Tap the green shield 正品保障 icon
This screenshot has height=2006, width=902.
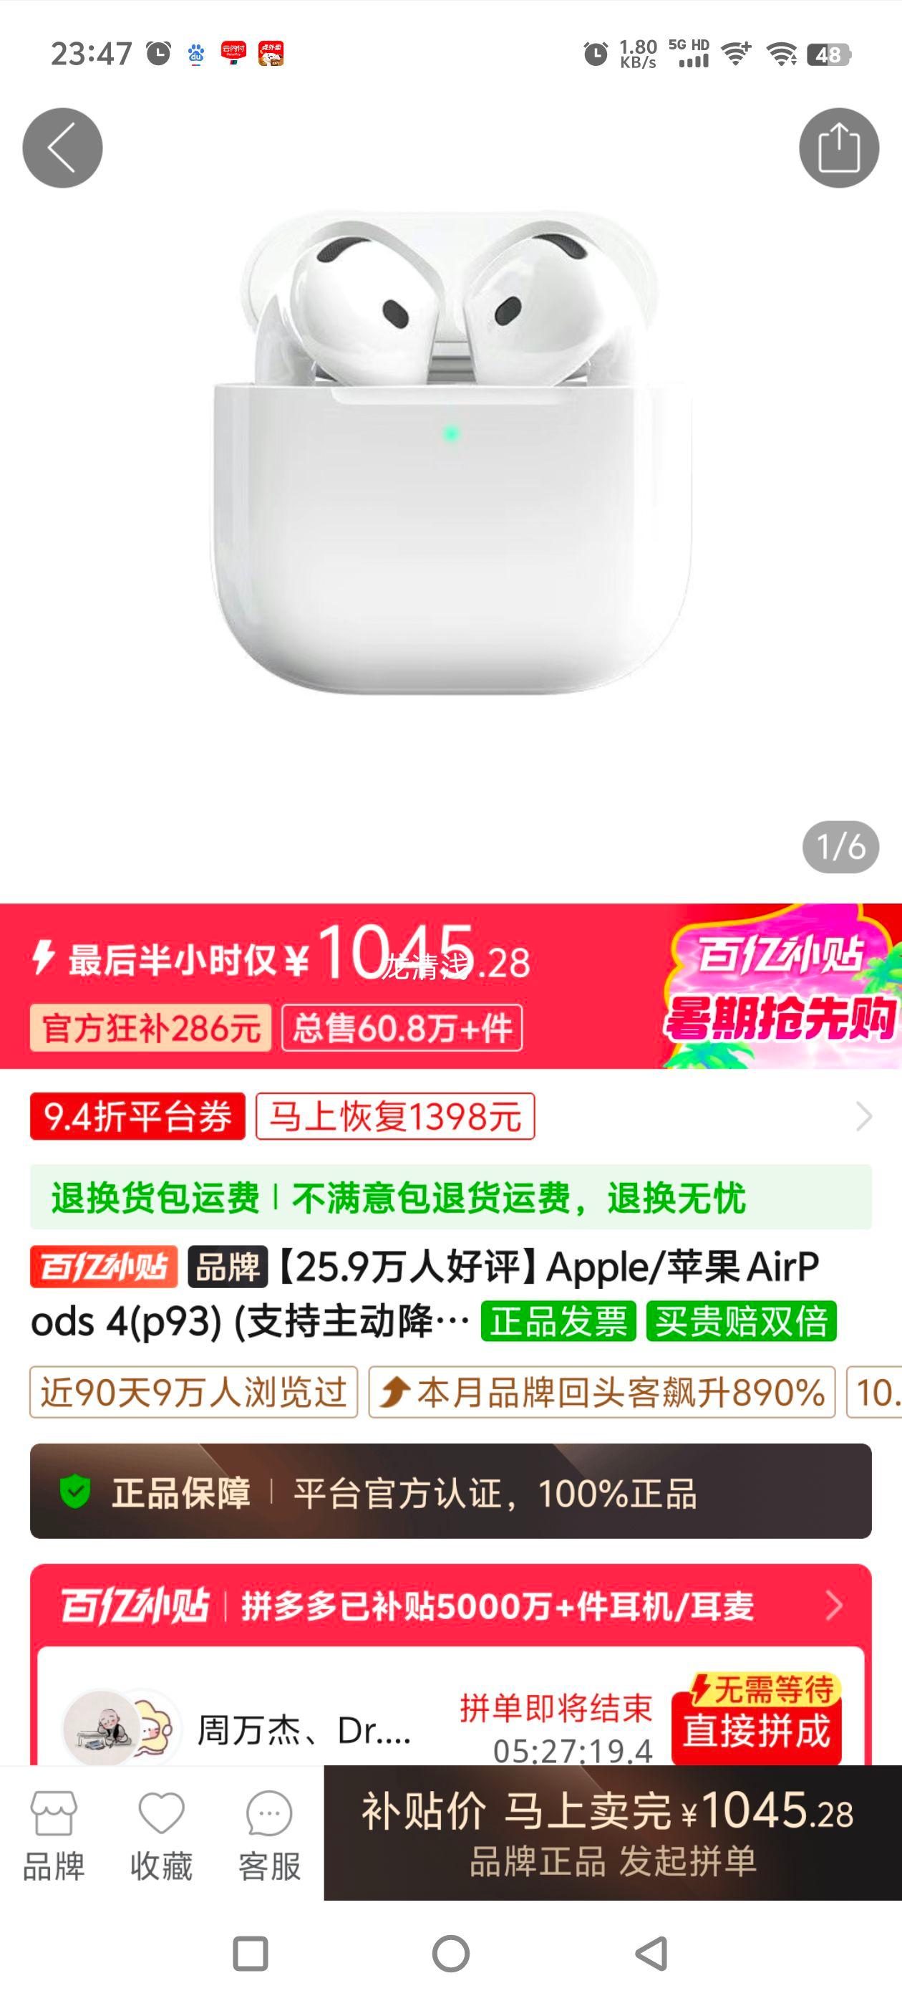[x=75, y=1492]
